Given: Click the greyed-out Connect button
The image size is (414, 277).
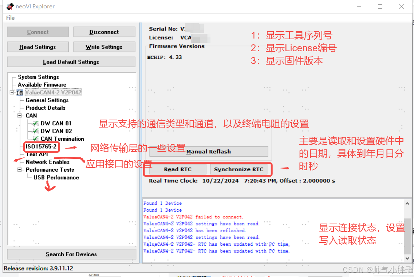Looking at the screenshot, I should click(x=38, y=32).
